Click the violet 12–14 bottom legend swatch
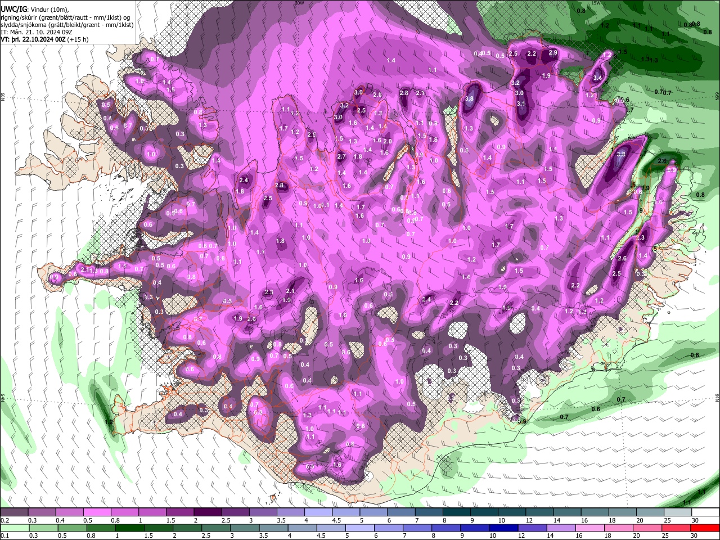720x540 pixels. 532,528
